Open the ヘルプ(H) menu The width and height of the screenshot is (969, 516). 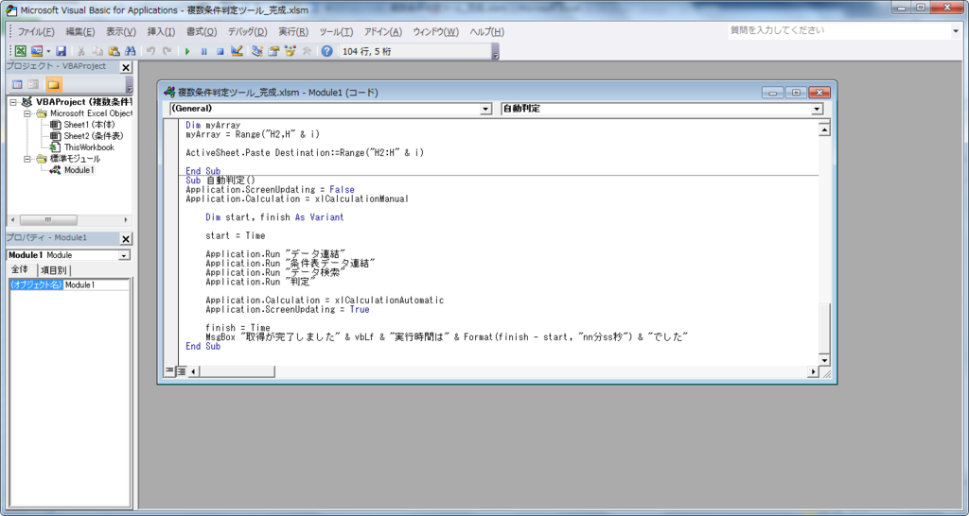(486, 32)
